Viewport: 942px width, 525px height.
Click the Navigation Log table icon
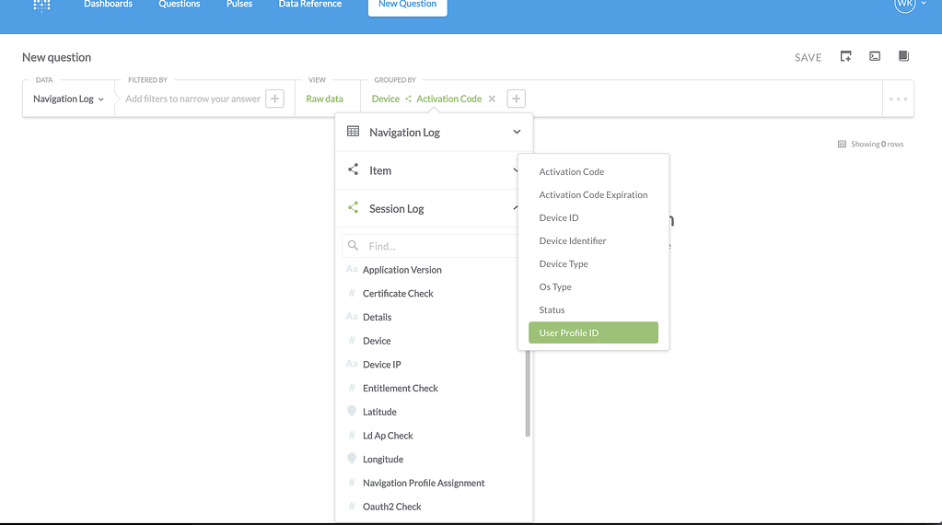point(354,132)
